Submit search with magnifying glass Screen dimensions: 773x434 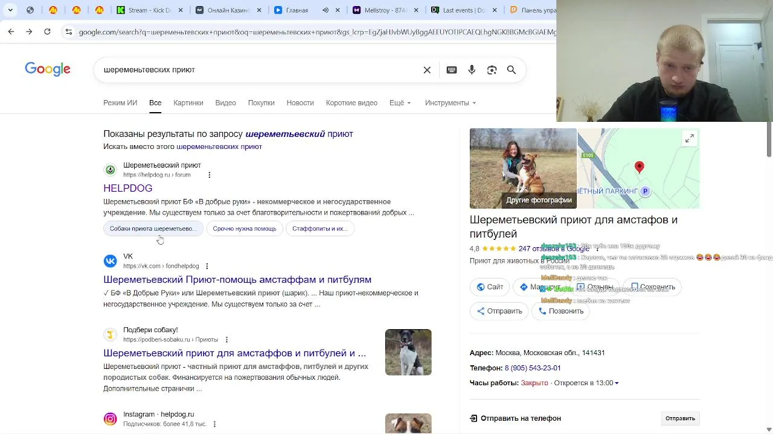pyautogui.click(x=512, y=70)
